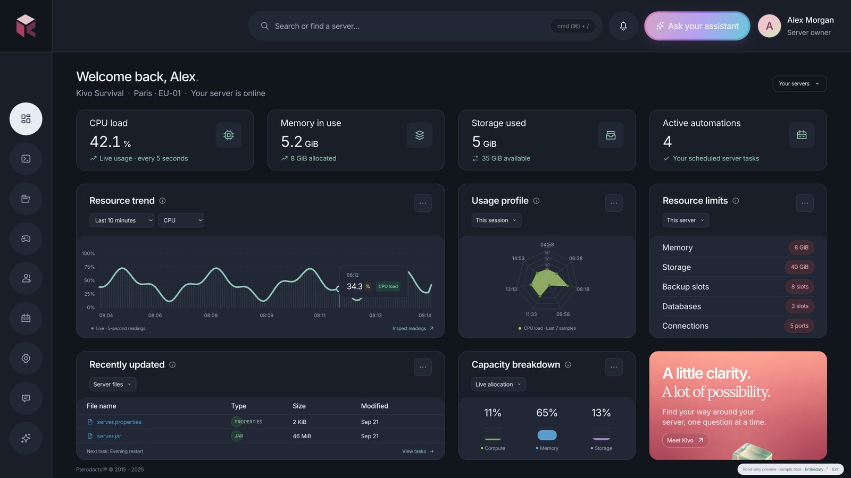Click the game controller sidebar icon
851x478 pixels.
point(26,238)
